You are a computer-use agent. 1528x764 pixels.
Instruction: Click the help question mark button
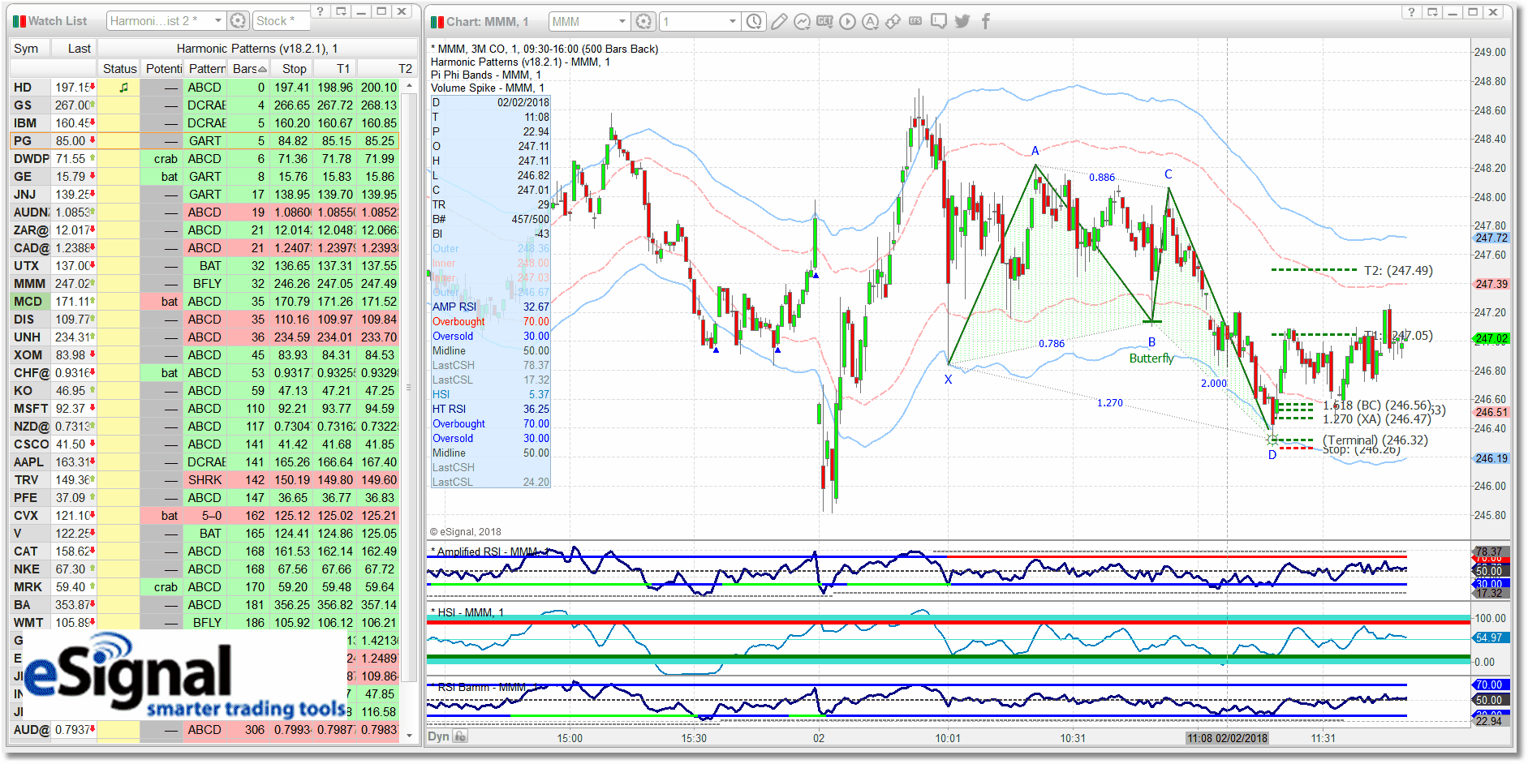click(x=321, y=11)
